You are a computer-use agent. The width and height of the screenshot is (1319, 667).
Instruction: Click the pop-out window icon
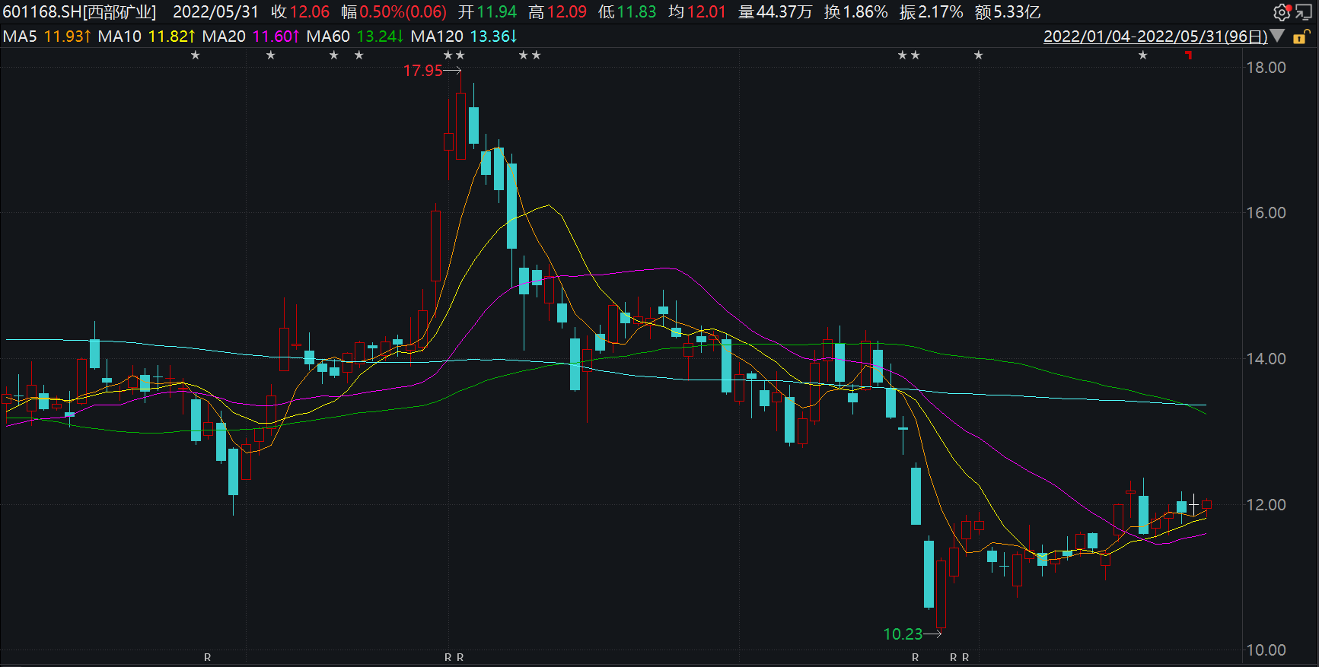tap(1303, 12)
